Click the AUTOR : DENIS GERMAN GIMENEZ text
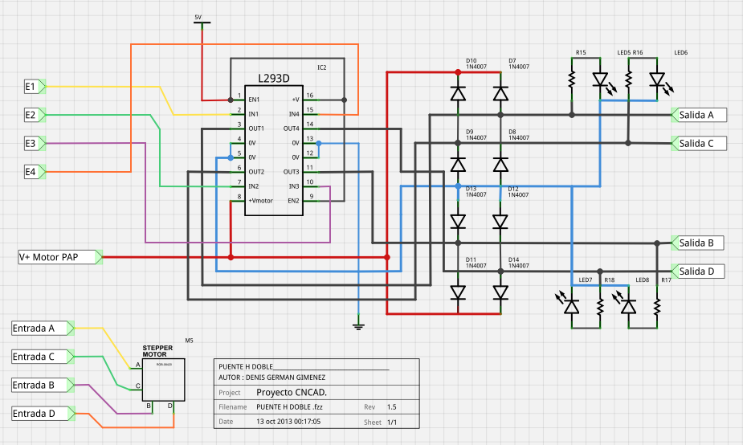 (272, 378)
